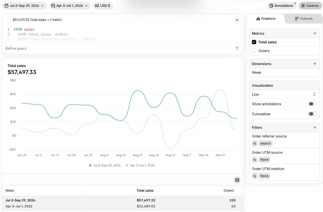323x212 pixels.
Task: Enable the Cumulative toggle
Action: coord(312,114)
